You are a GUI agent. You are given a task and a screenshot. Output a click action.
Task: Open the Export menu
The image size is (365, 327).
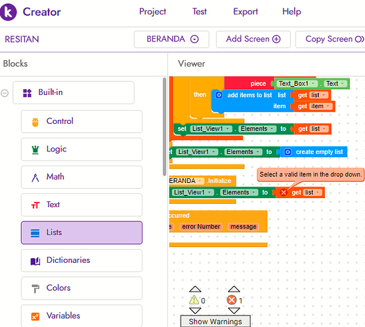coord(246,11)
